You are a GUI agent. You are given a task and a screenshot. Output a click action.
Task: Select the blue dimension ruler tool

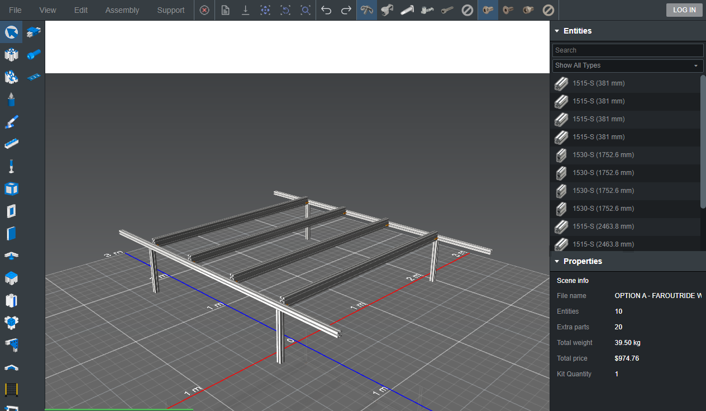click(34, 77)
